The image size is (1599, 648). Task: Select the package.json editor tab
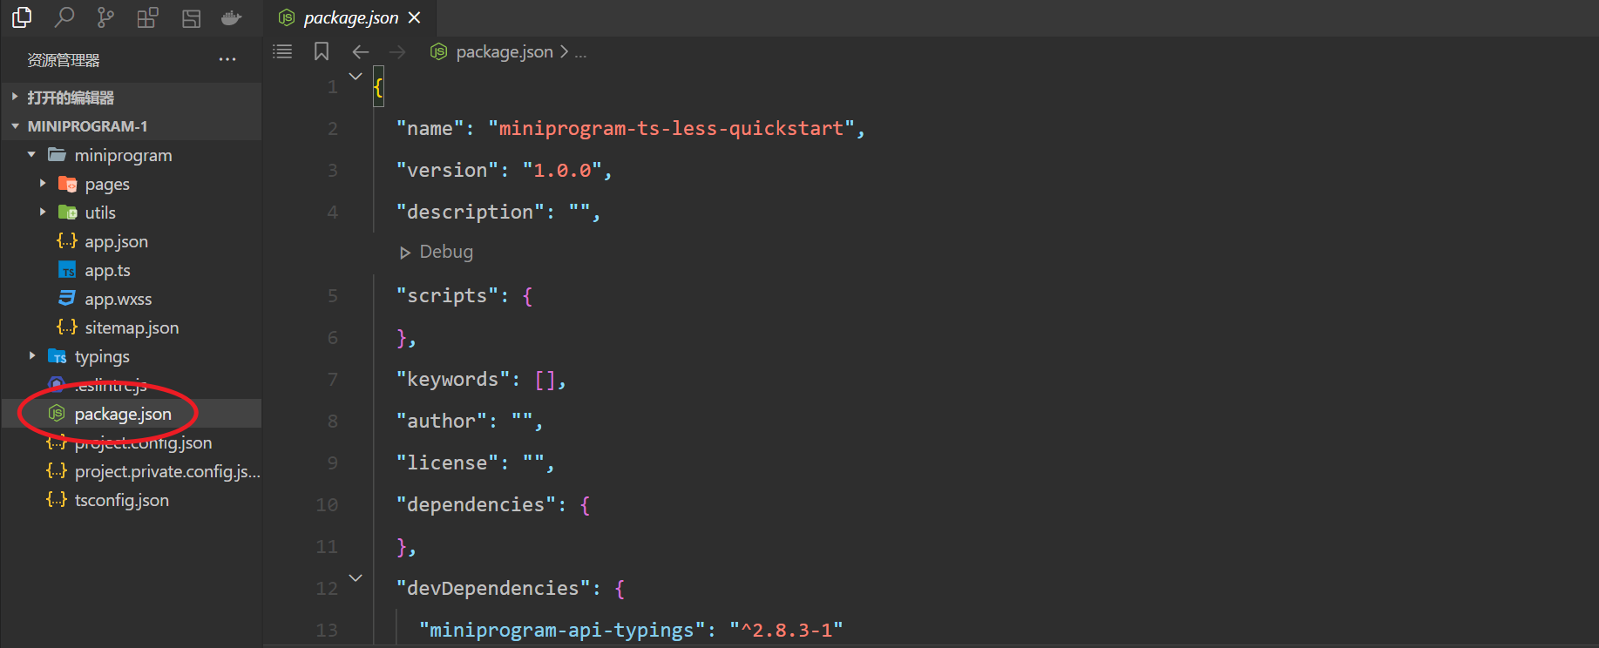[x=349, y=17]
